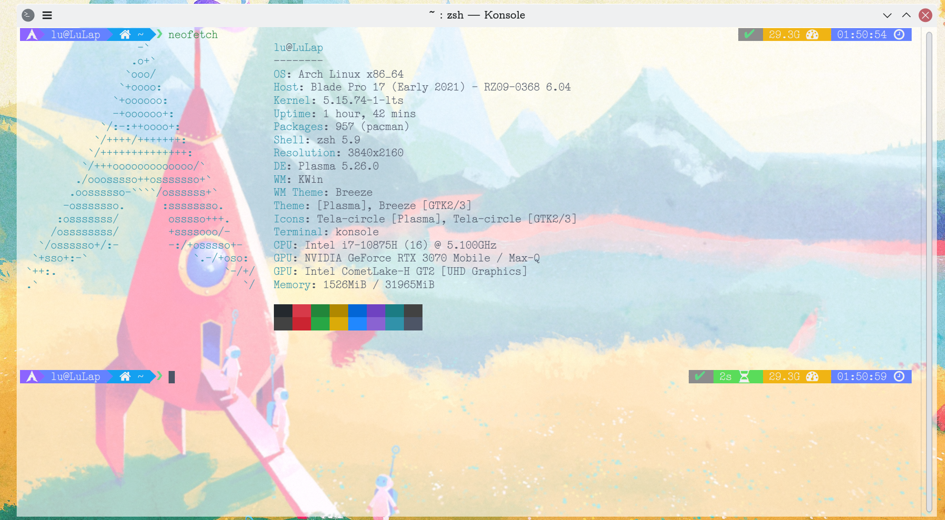Image resolution: width=945 pixels, height=520 pixels.
Task: Click the minimize chevron in titlebar
Action: pos(887,15)
